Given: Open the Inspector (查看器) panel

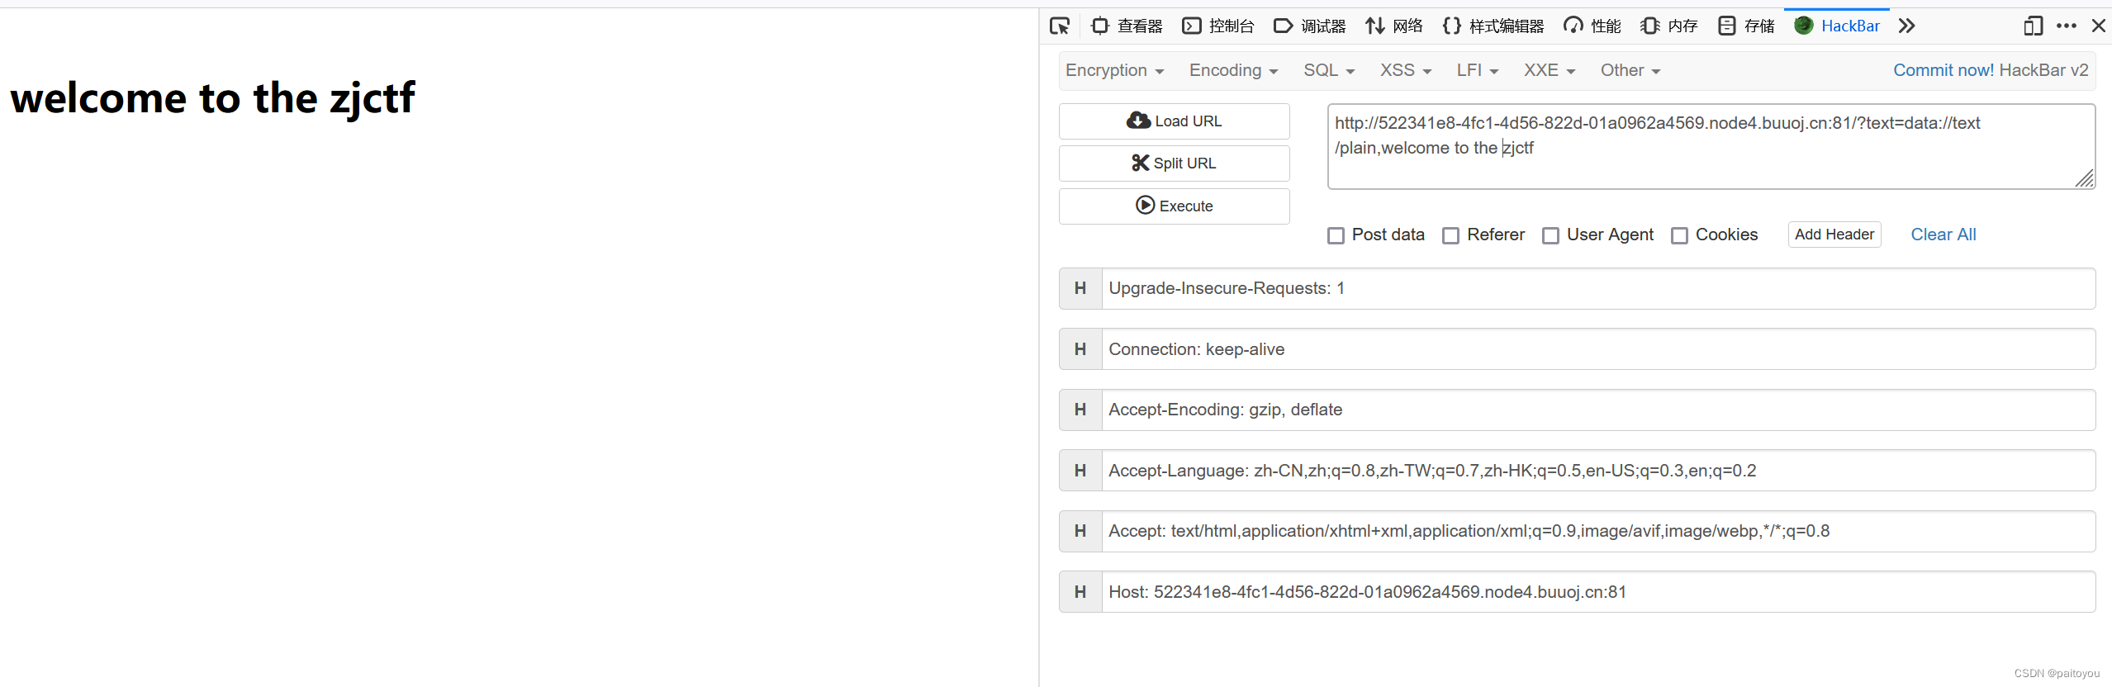Looking at the screenshot, I should (x=1127, y=26).
